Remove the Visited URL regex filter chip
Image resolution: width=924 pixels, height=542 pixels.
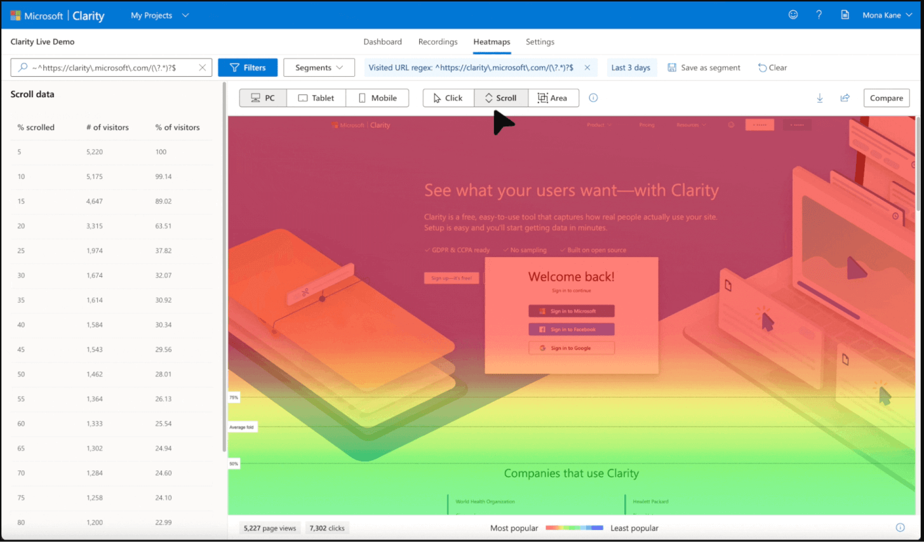pos(587,67)
